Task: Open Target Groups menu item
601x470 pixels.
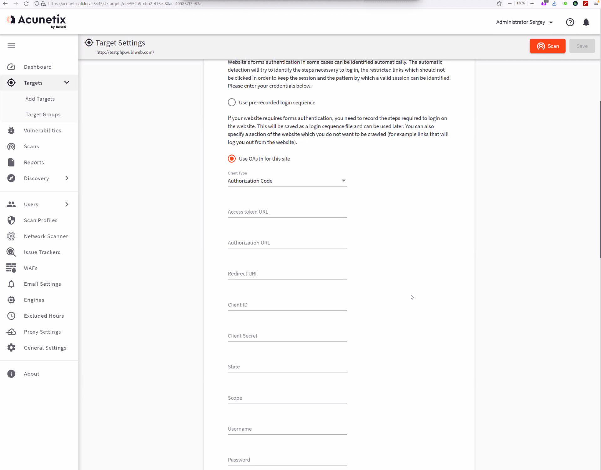Action: [x=43, y=114]
